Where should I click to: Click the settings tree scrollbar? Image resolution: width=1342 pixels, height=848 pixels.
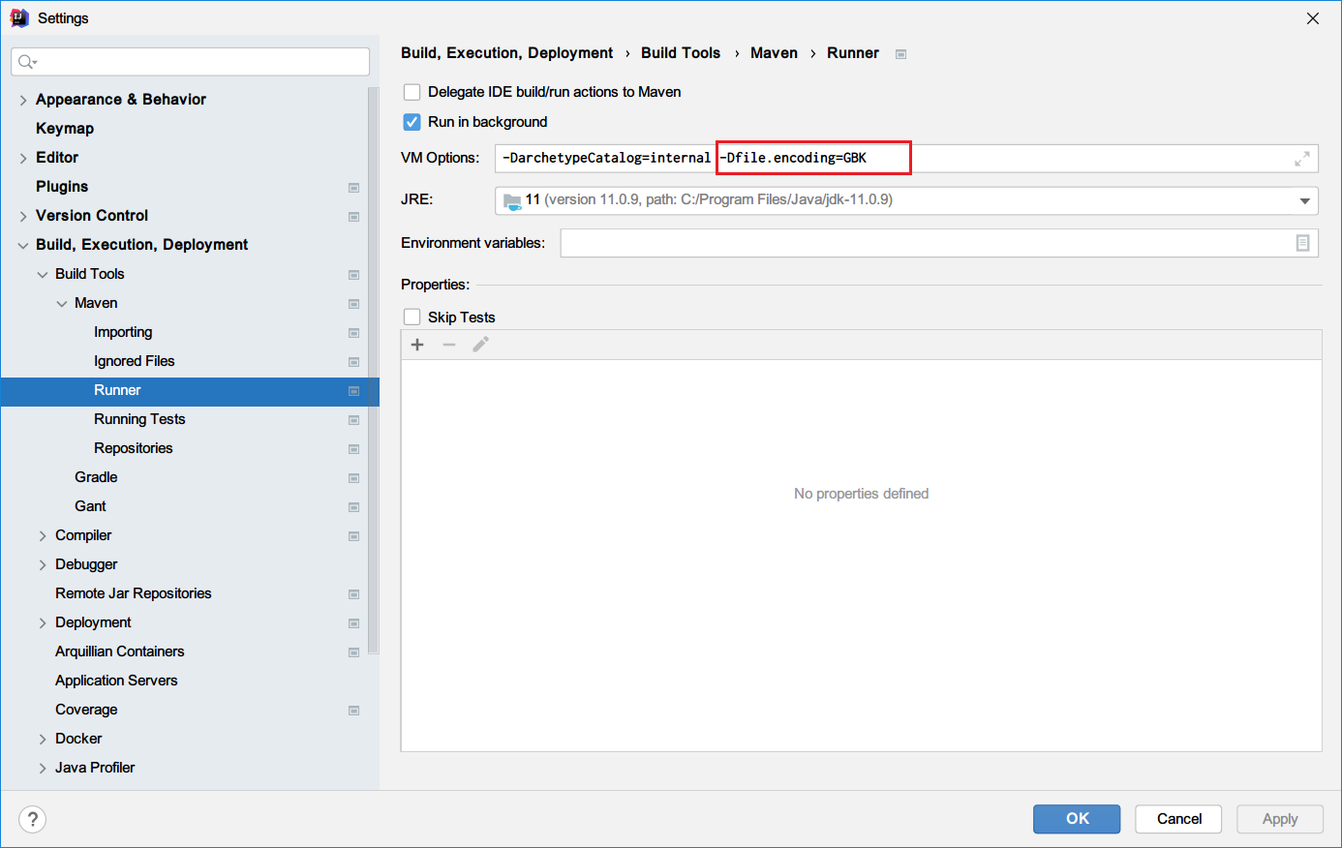(373, 371)
